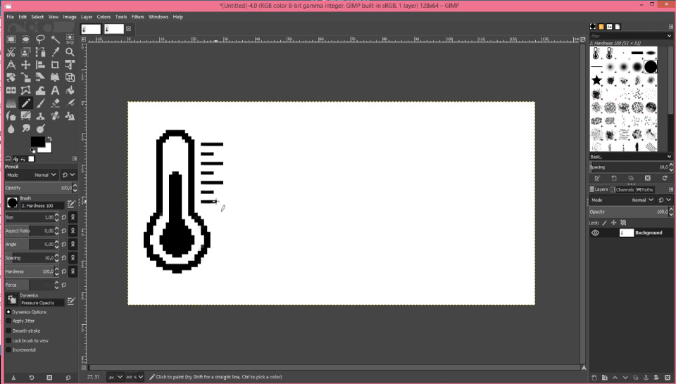This screenshot has height=384, width=676.
Task: Open the Filters menu
Action: (137, 17)
